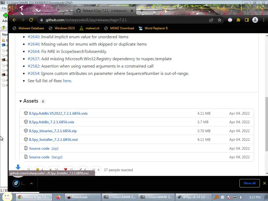Download ILSpy_binaries_7.2.1.6856.zip
The width and height of the screenshot is (268, 201).
(53, 131)
